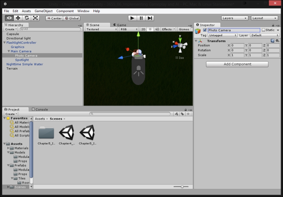This screenshot has width=283, height=197.
Task: Open the Static options dropdown arrow
Action: pos(278,30)
